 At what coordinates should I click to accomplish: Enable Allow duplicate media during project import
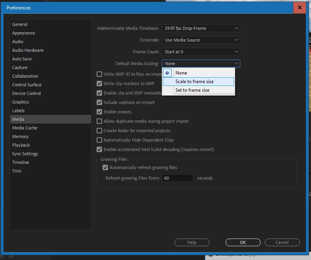(99, 121)
